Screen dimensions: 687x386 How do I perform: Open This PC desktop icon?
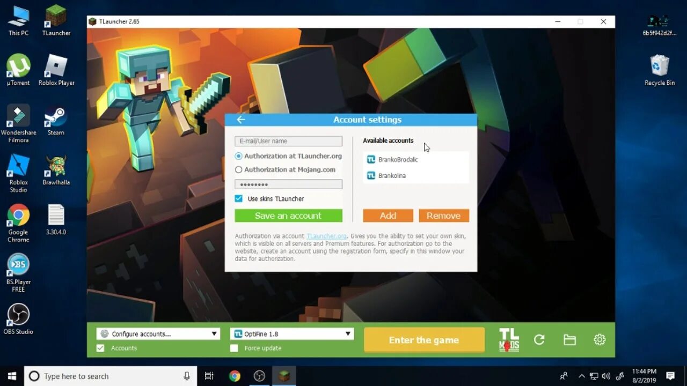18,21
